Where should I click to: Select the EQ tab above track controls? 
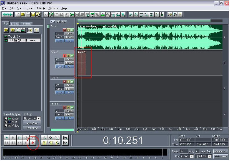58,22
